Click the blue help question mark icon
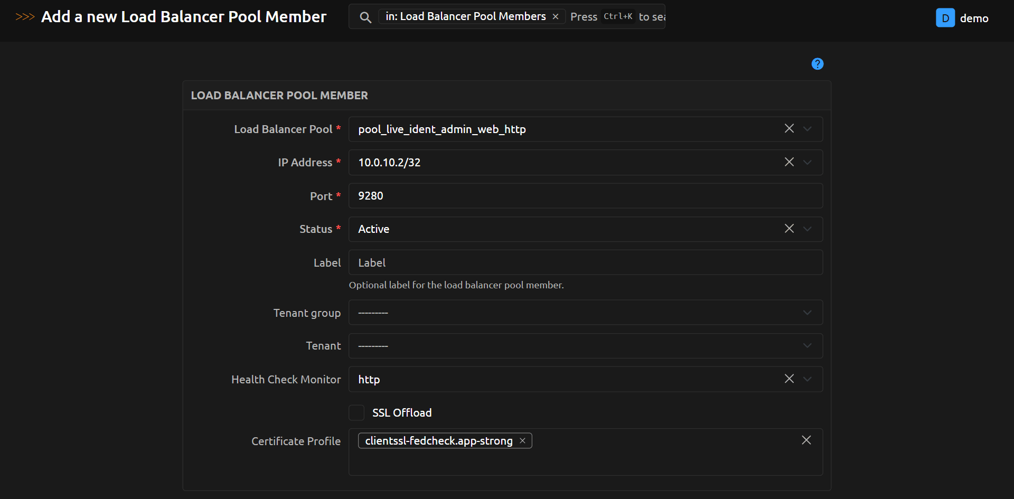Screen dimensions: 1014x499 [x=817, y=64]
